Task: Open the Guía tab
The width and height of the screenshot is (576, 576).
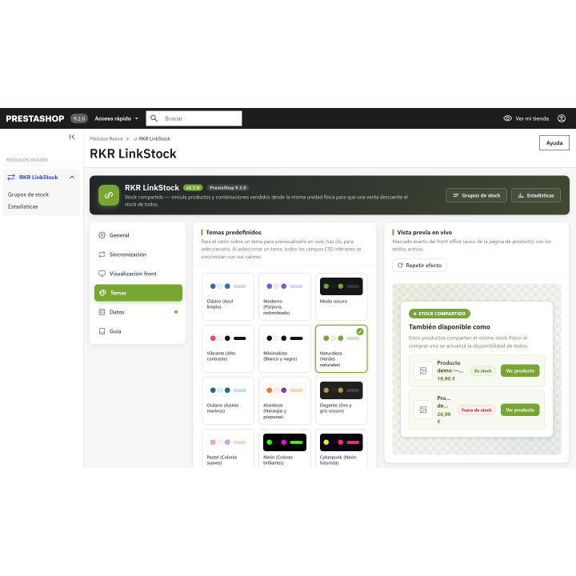Action: (138, 331)
